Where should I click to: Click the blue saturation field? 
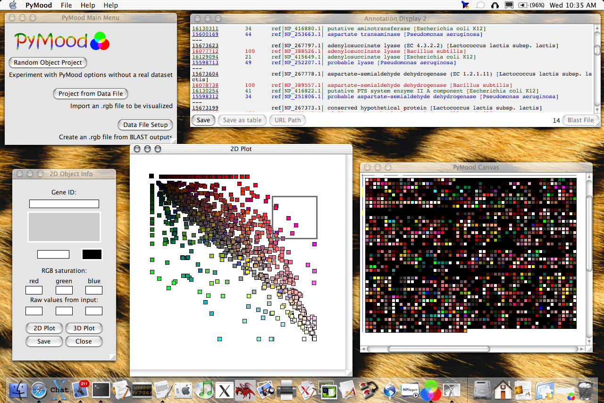click(94, 290)
